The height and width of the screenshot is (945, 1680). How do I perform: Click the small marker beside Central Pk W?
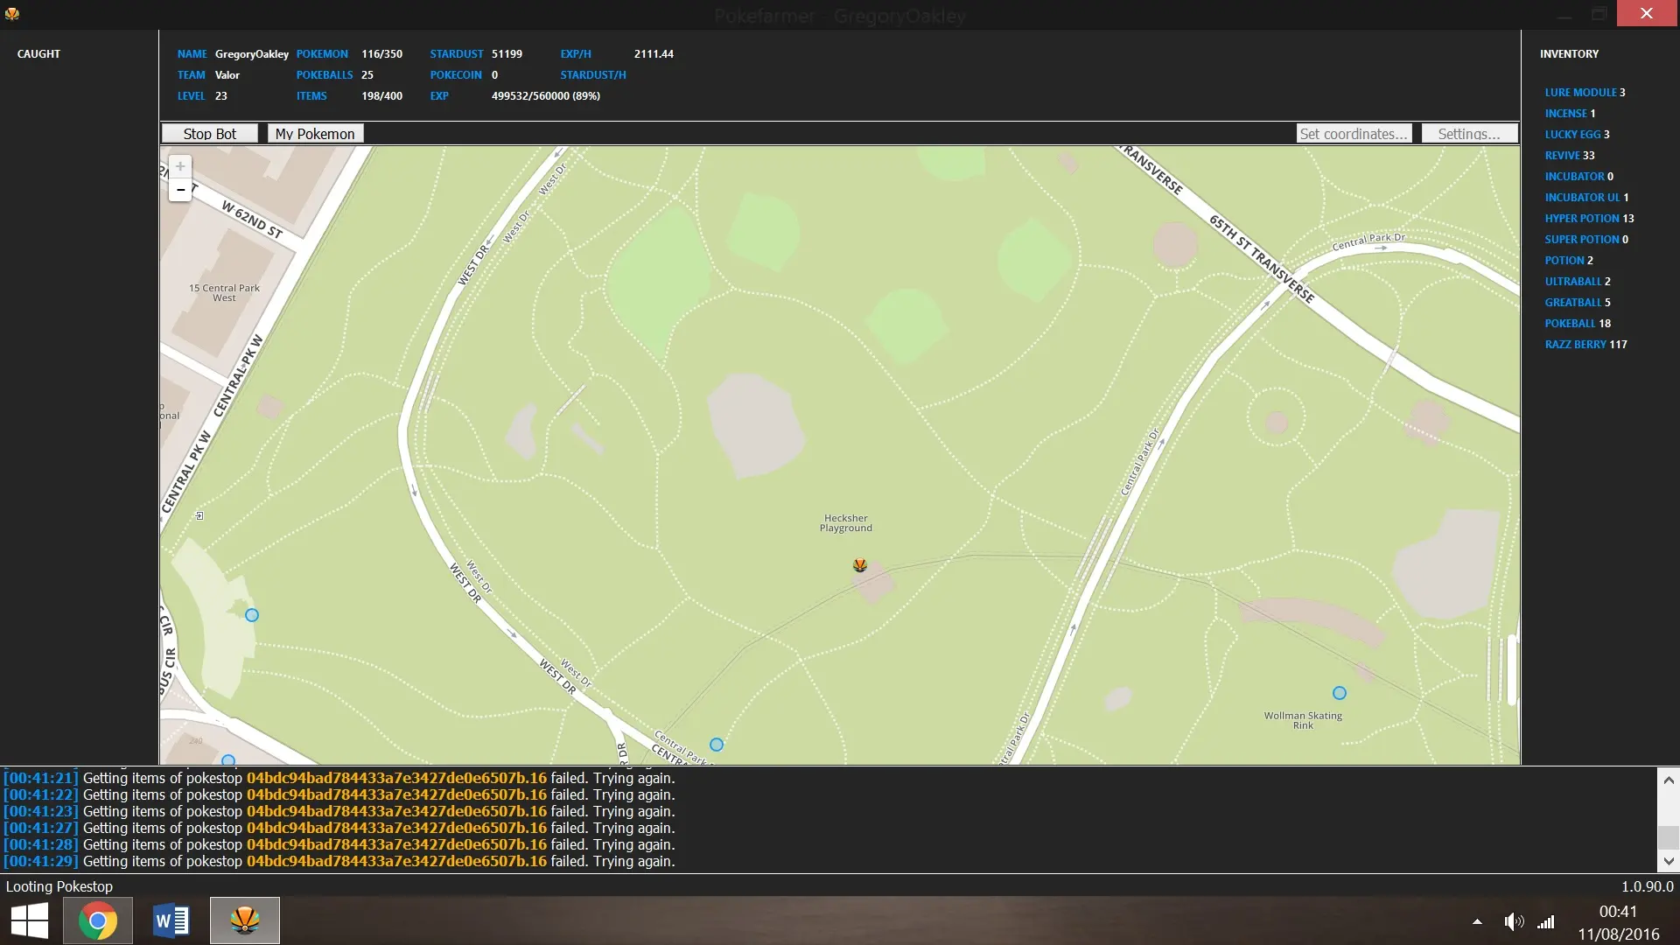click(199, 516)
